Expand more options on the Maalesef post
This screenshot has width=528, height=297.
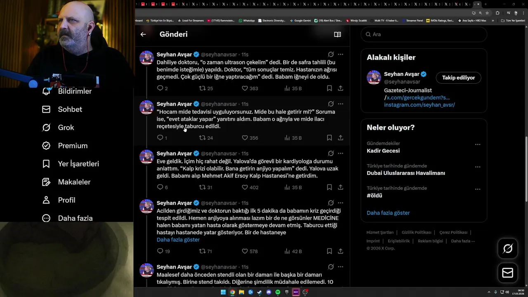(x=340, y=267)
